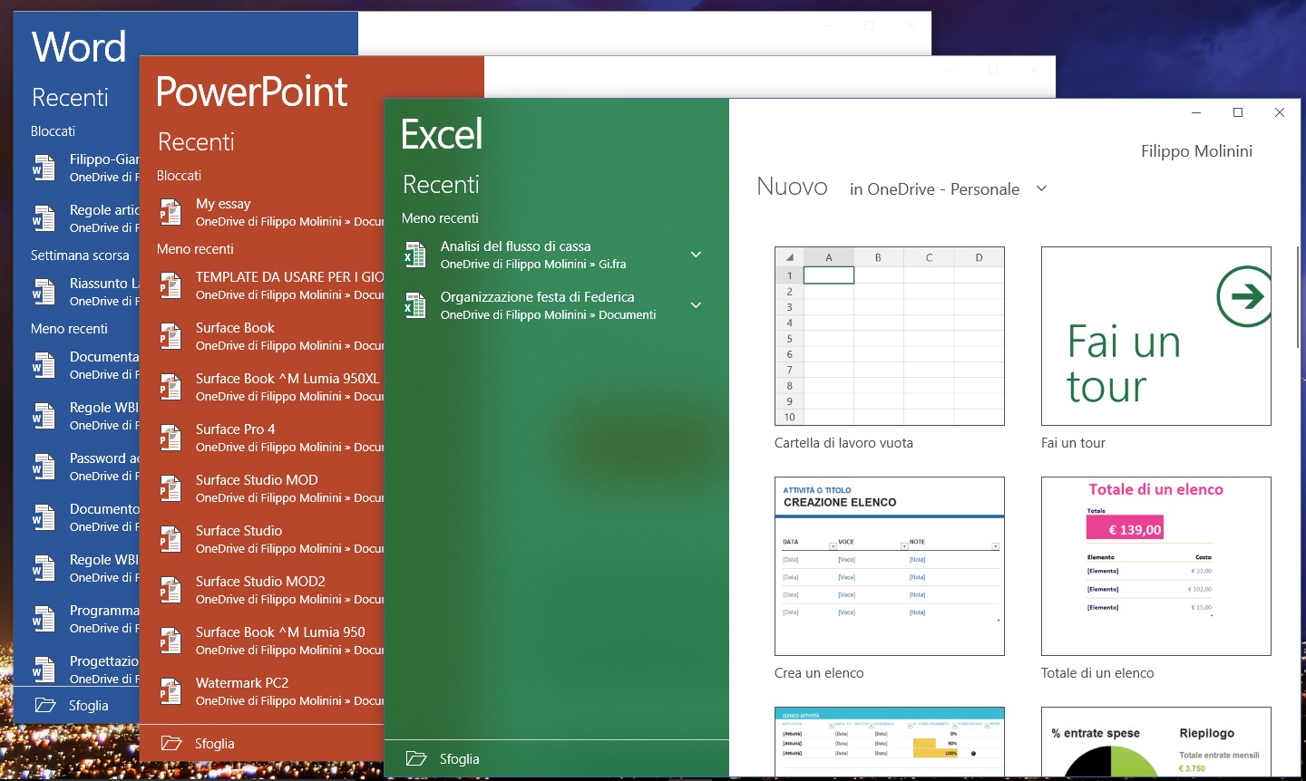Click PowerPoint icon next to Surface Pro 4
Viewport: 1306px width, 781px height.
click(171, 438)
